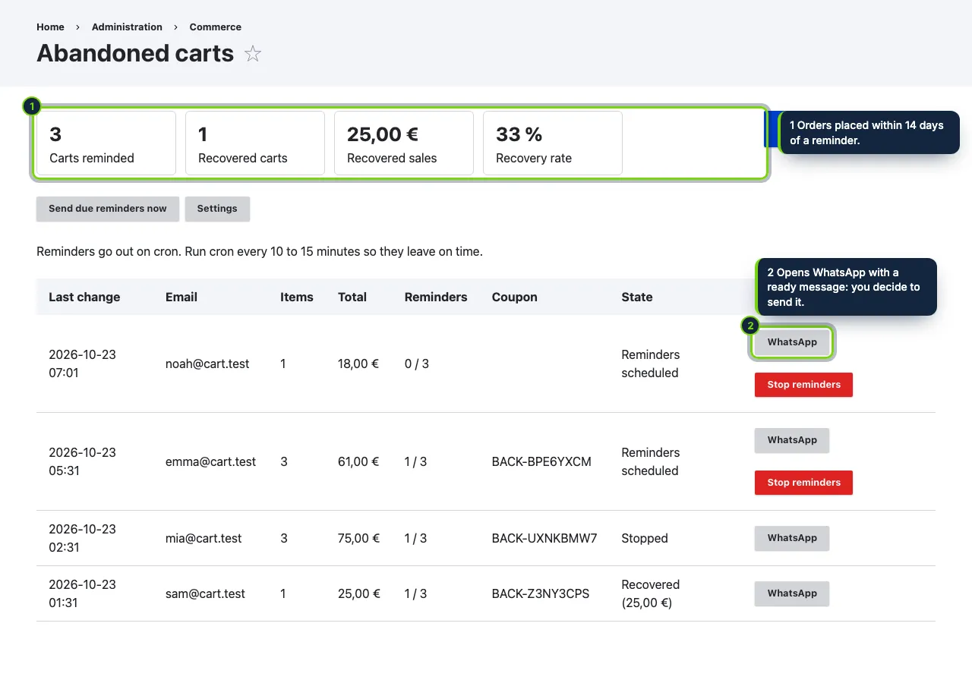Select the Carts reminded stat card
Viewport: 972px width, 683px height.
pyautogui.click(x=106, y=143)
